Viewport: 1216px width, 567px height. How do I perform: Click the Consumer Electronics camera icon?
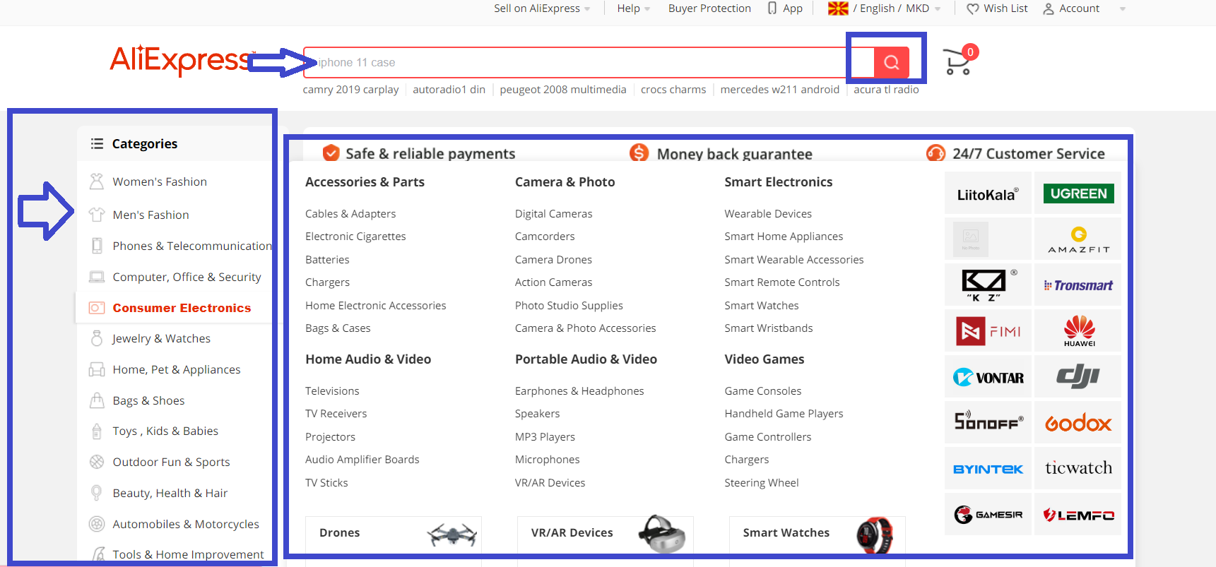pyautogui.click(x=97, y=308)
